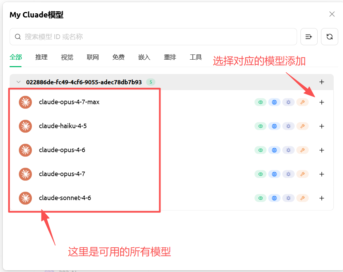Screen dimensions: 343x272
Task: Switch to the 嵌入 tab
Action: [144, 57]
